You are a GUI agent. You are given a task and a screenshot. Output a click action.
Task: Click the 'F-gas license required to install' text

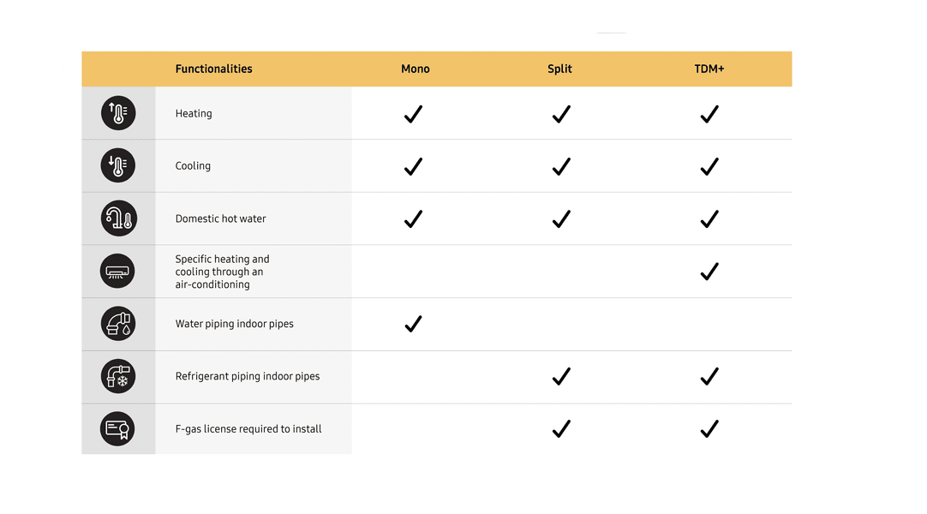pyautogui.click(x=248, y=428)
